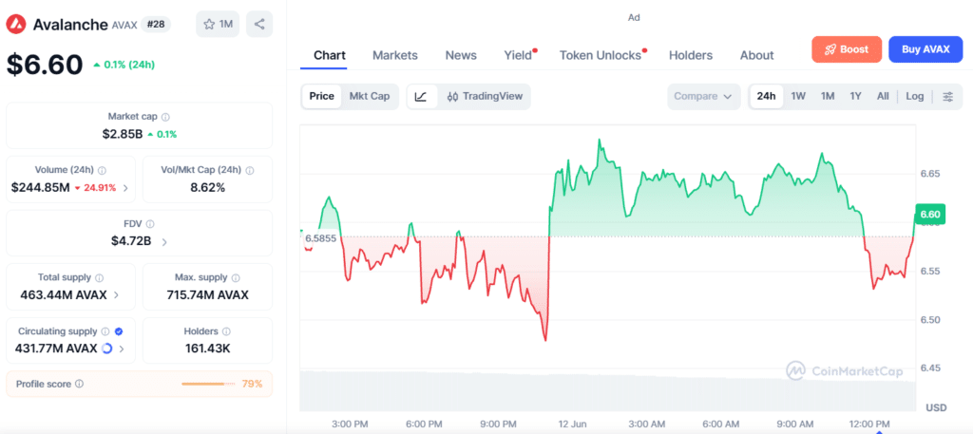
Task: Click the Vol/Mkt Cap (24h) info icon
Action: pyautogui.click(x=250, y=170)
